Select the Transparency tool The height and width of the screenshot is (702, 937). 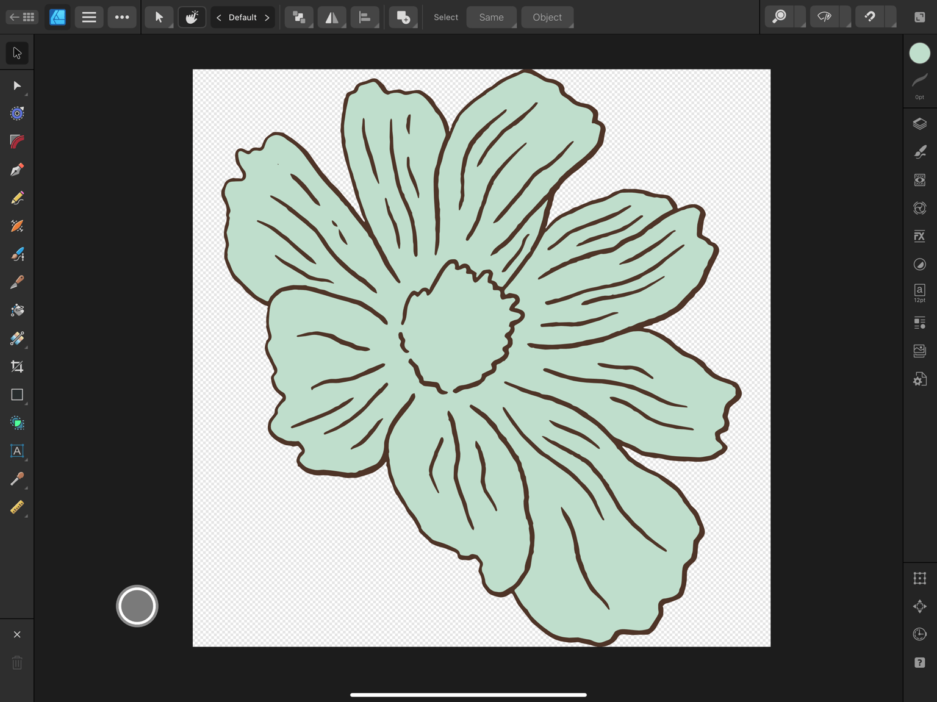tap(17, 338)
